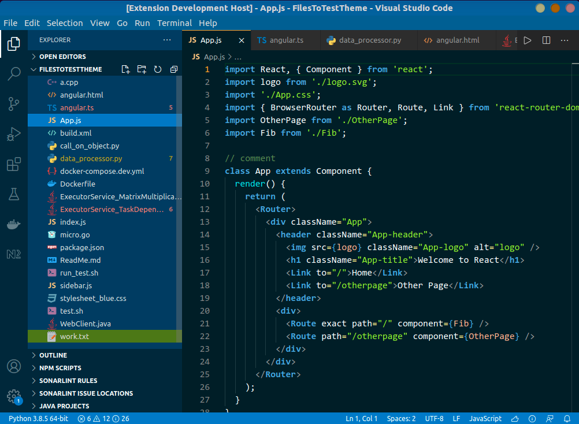Open the Source Control view

click(14, 104)
